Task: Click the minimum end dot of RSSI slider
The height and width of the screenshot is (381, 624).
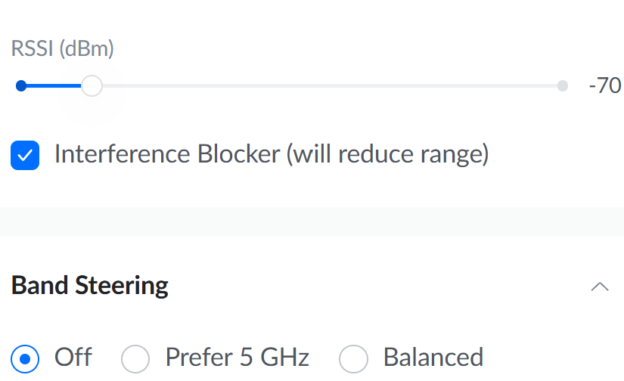Action: pyautogui.click(x=21, y=86)
